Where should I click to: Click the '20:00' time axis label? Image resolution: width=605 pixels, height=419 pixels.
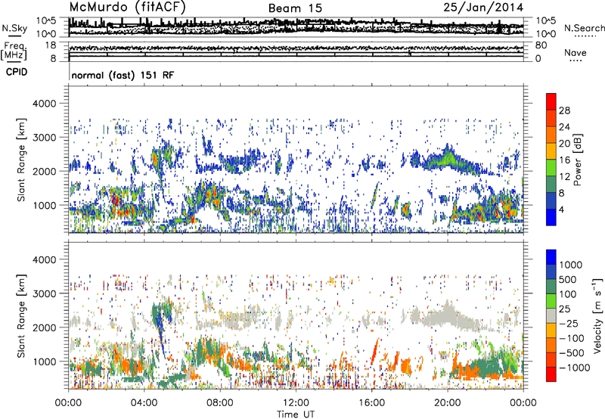pos(447,403)
